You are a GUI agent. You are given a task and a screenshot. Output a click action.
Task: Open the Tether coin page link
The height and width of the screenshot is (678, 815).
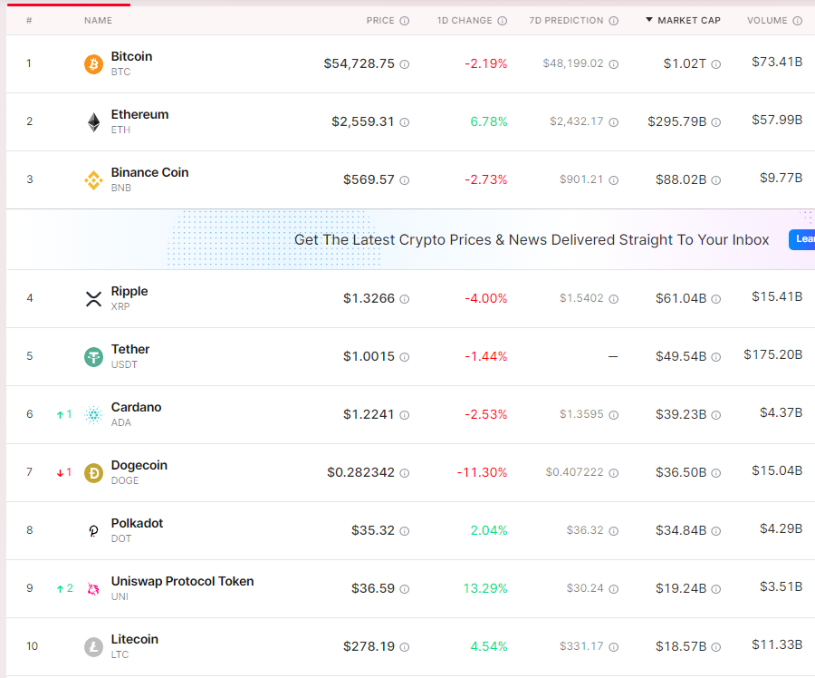coord(130,349)
